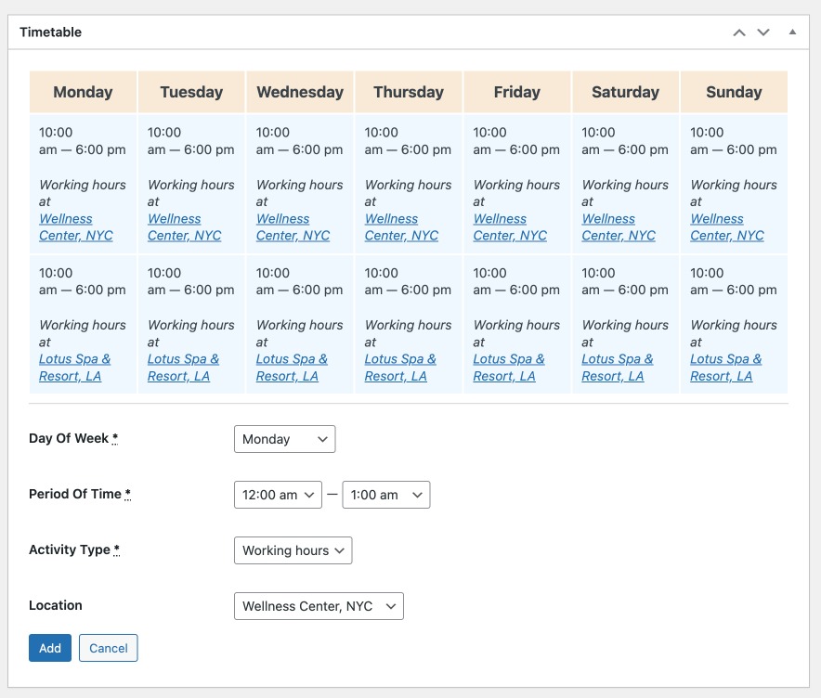This screenshot has width=821, height=698.
Task: Collapse the Timetable panel with the triangle
Action: pos(791,31)
